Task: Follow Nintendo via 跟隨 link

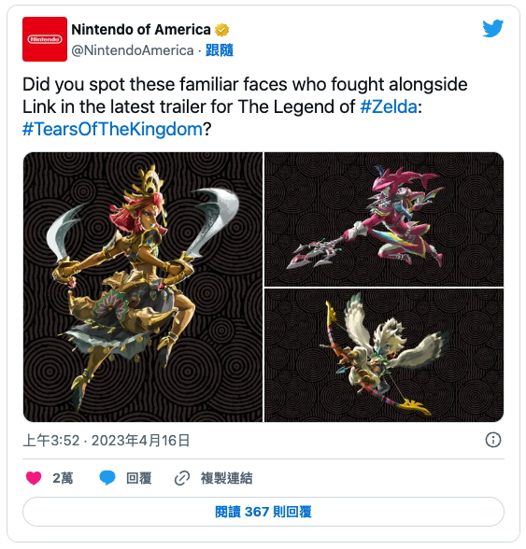Action: tap(220, 50)
